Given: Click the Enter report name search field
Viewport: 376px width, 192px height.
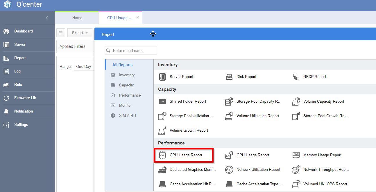Looking at the screenshot, I should 131,50.
